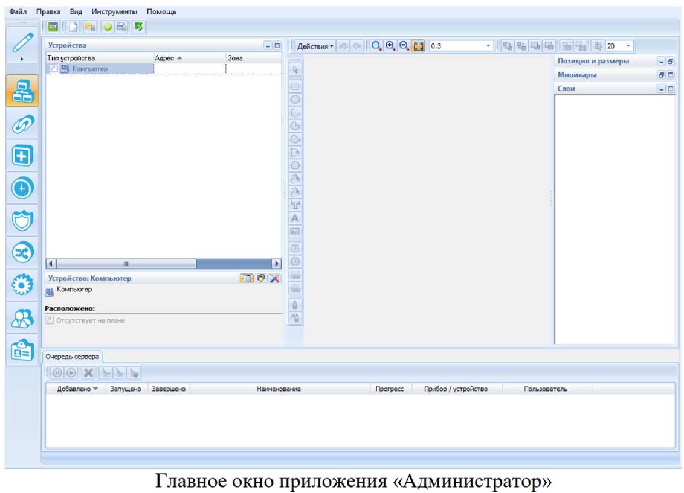Open the clock schedule sidebar section
The width and height of the screenshot is (684, 493).
[23, 188]
